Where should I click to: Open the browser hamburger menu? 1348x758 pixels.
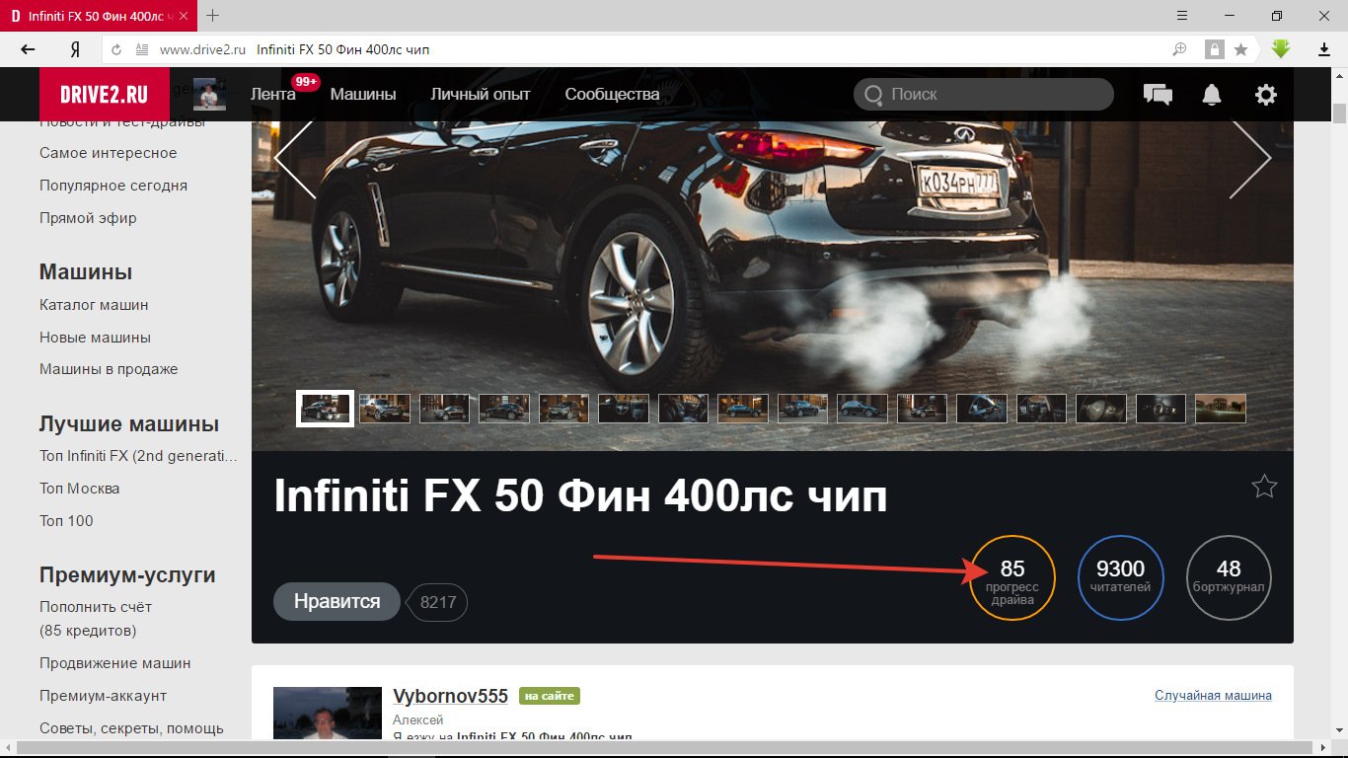(x=1182, y=15)
